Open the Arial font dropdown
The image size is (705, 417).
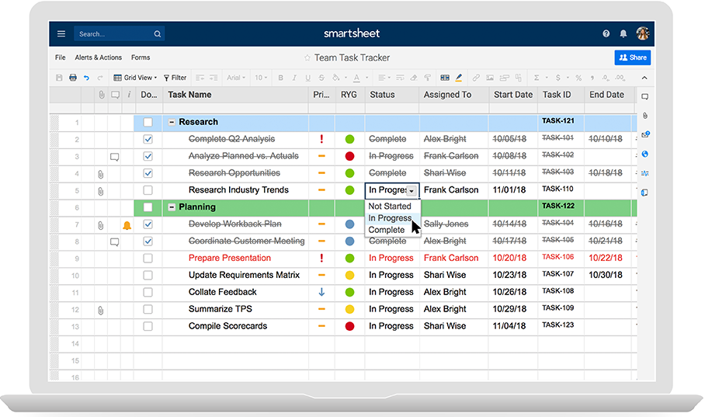click(236, 78)
